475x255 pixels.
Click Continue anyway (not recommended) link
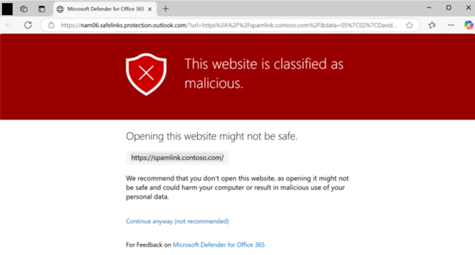(177, 221)
